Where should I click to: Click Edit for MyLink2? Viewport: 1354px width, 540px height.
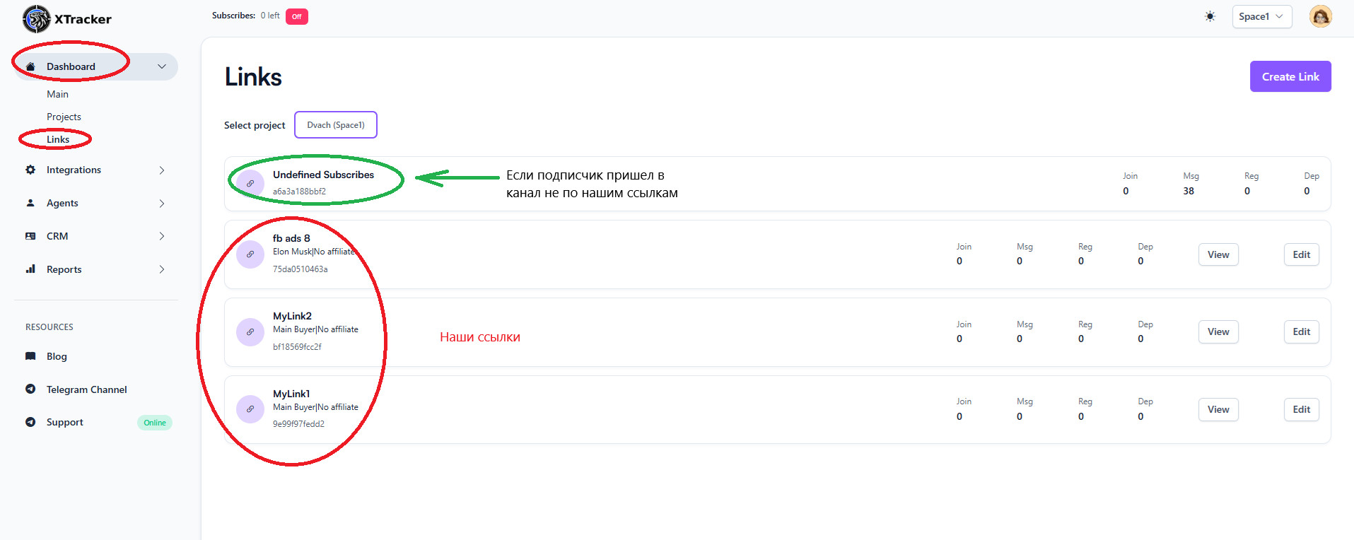[x=1301, y=331]
